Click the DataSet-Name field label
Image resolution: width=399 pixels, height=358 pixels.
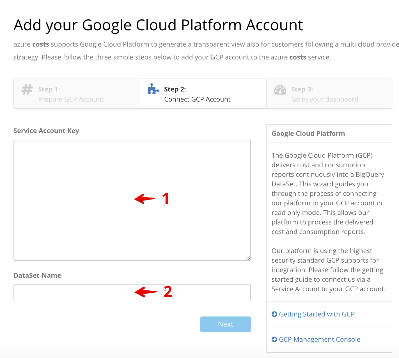37,276
